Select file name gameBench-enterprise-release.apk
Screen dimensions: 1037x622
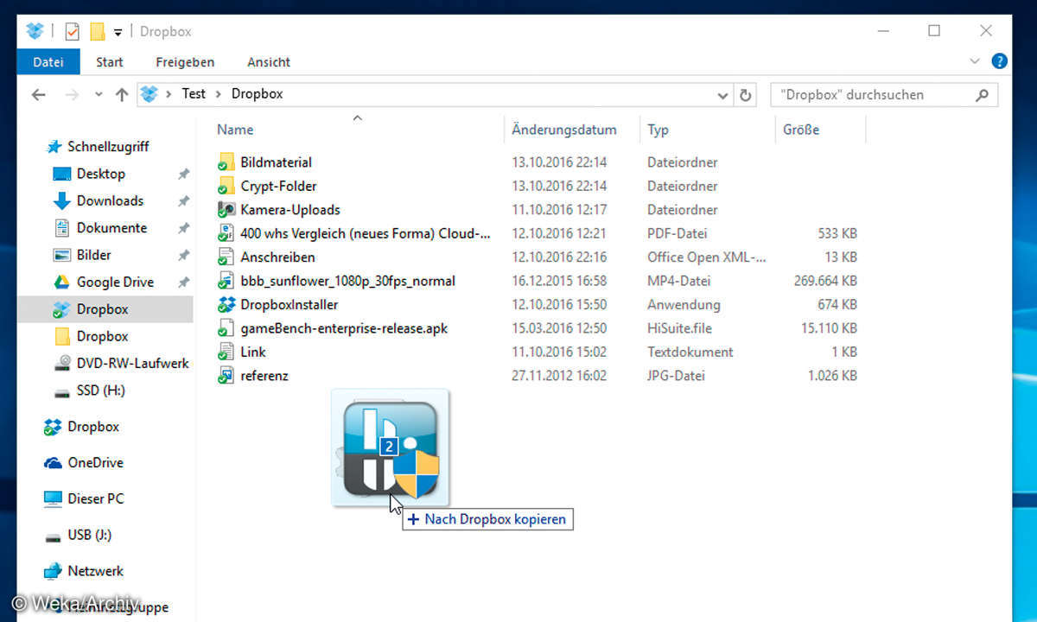click(344, 328)
